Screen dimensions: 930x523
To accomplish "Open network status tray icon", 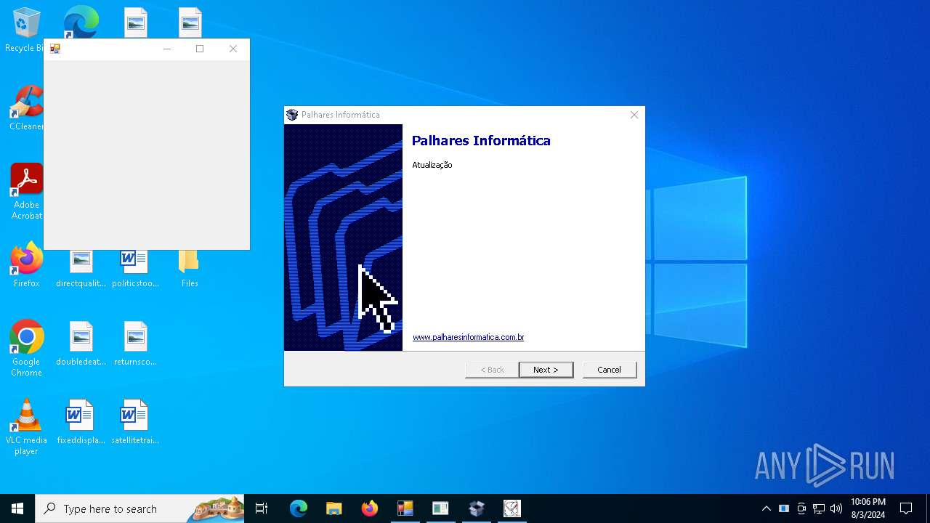I will coord(819,508).
